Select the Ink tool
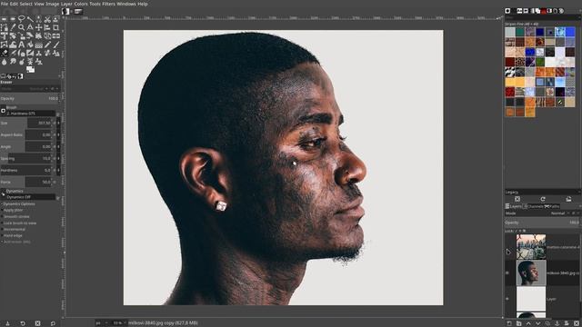The image size is (582, 327). click(x=22, y=53)
